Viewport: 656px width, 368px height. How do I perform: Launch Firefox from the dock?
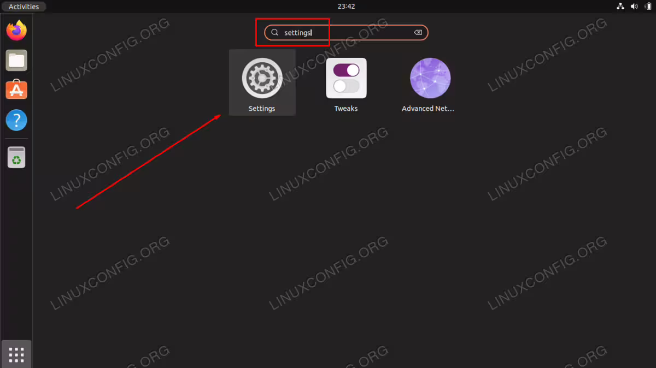tap(16, 30)
